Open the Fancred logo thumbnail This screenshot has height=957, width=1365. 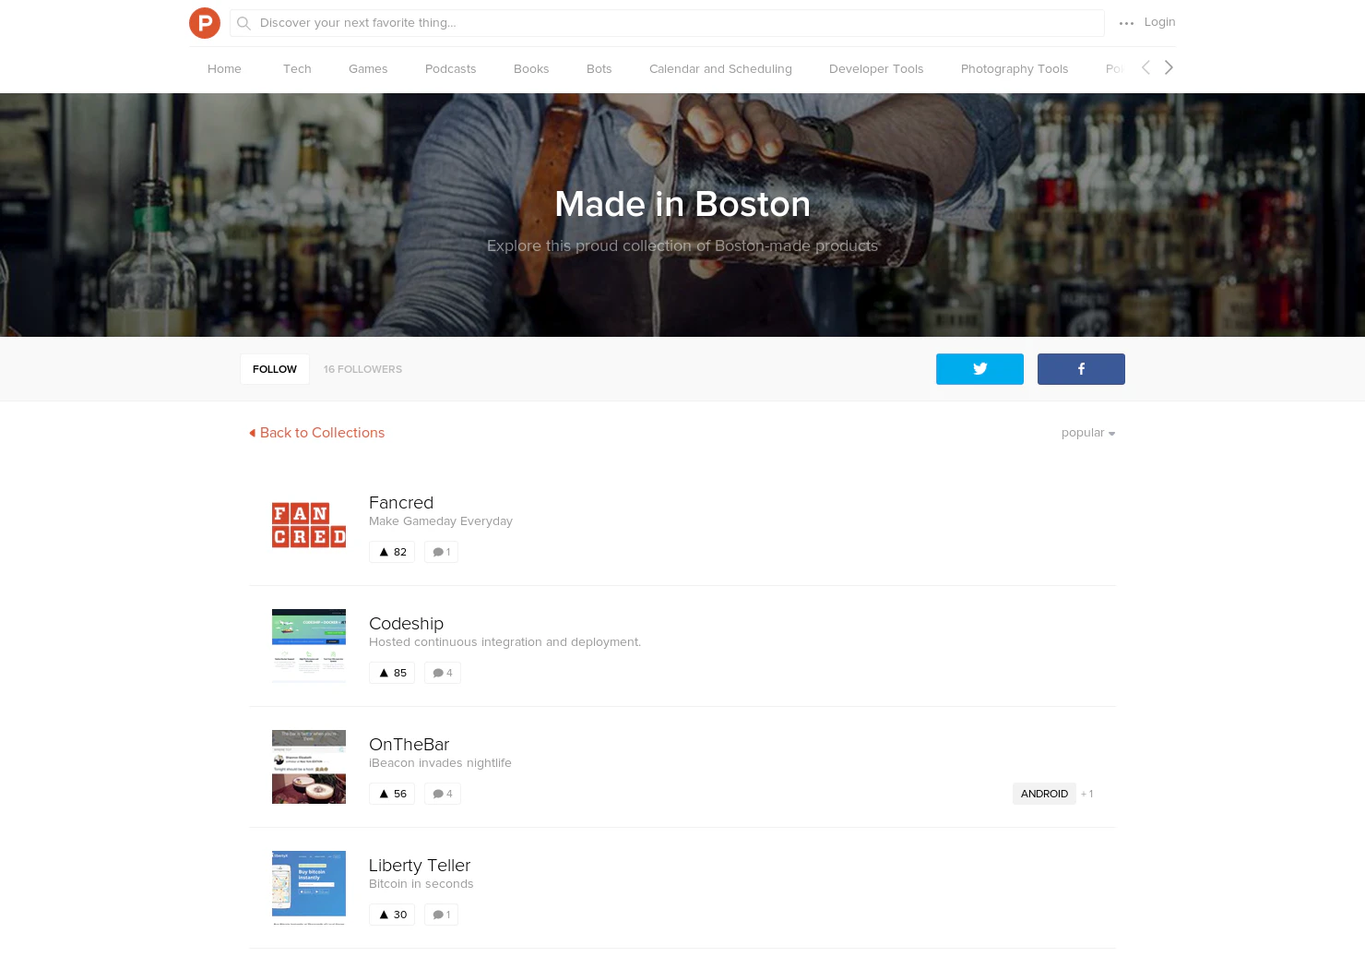point(309,525)
